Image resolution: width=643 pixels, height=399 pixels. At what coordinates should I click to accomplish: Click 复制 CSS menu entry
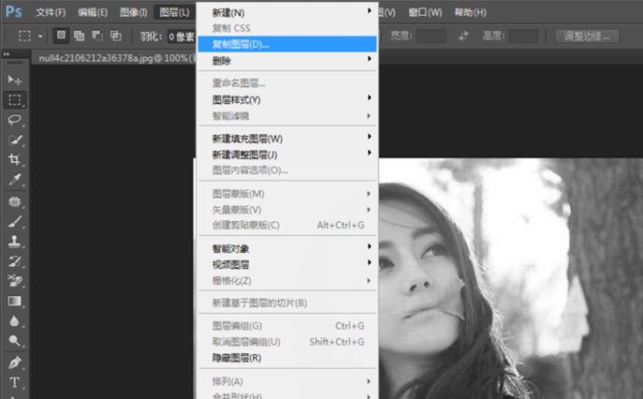pos(287,28)
